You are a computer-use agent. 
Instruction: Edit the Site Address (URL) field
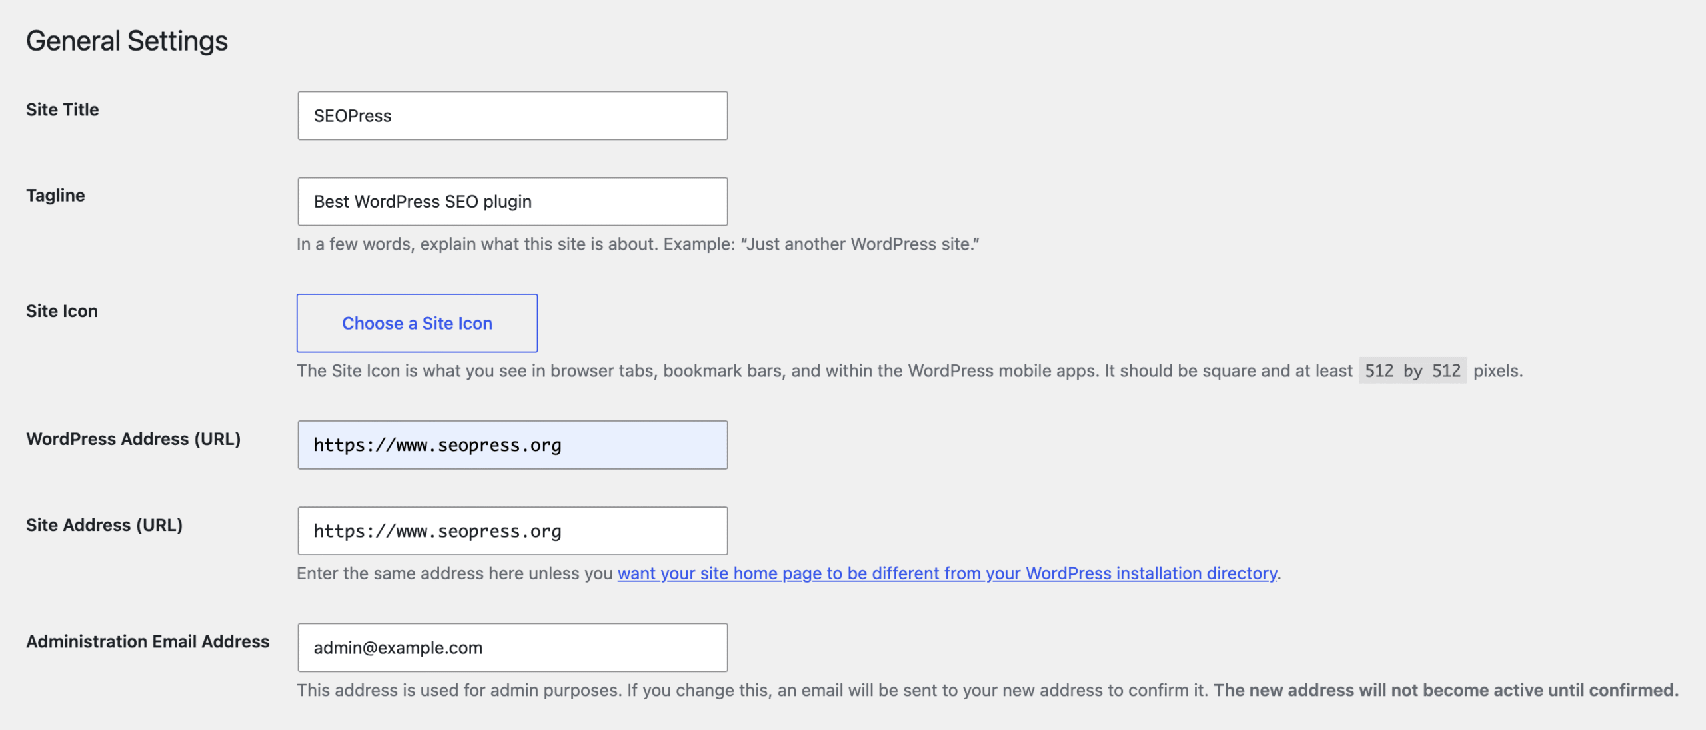pos(512,531)
